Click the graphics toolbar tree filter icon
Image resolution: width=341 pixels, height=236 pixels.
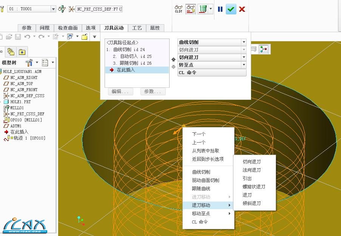(x=264, y=49)
